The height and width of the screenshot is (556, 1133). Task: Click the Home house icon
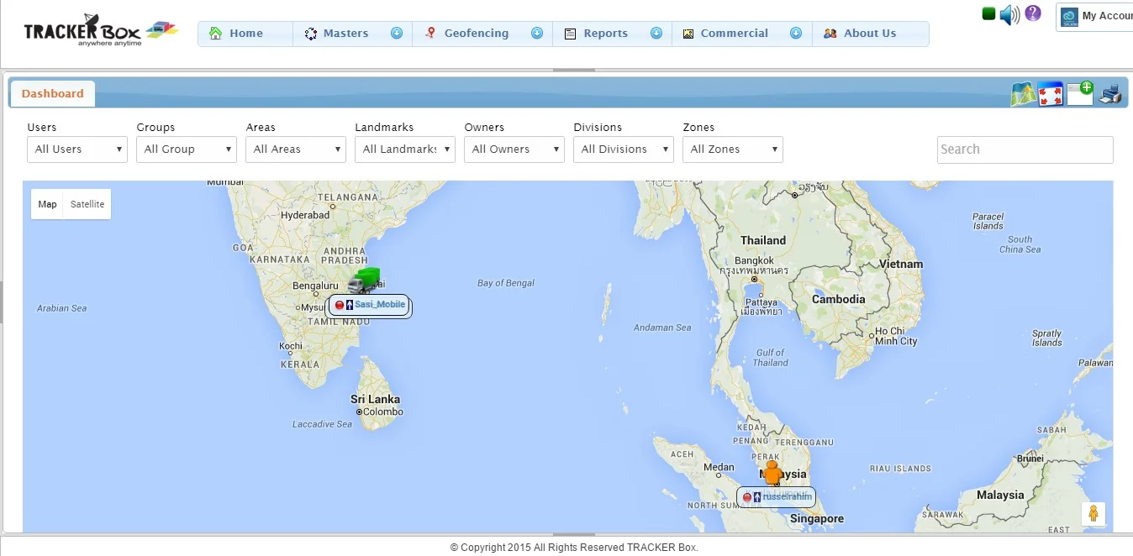coord(216,34)
